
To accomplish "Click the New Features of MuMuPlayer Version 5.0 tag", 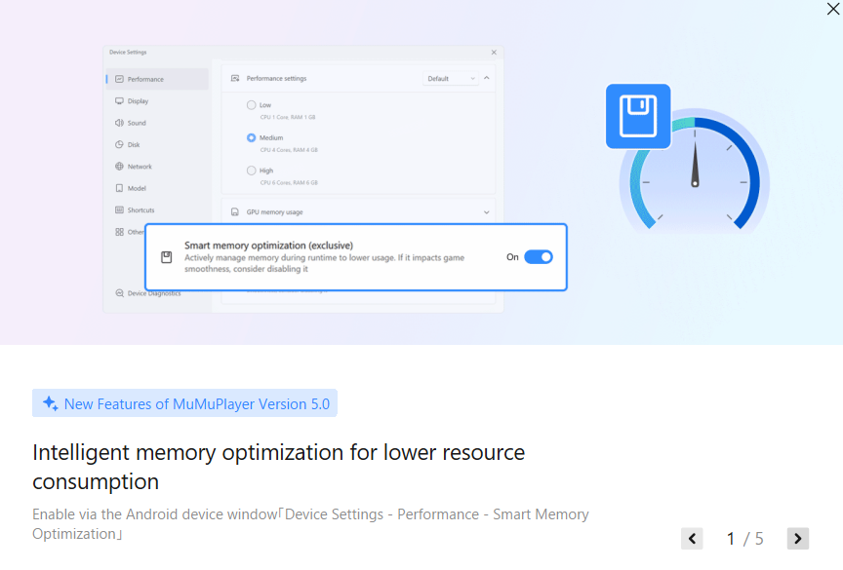I will [x=184, y=403].
